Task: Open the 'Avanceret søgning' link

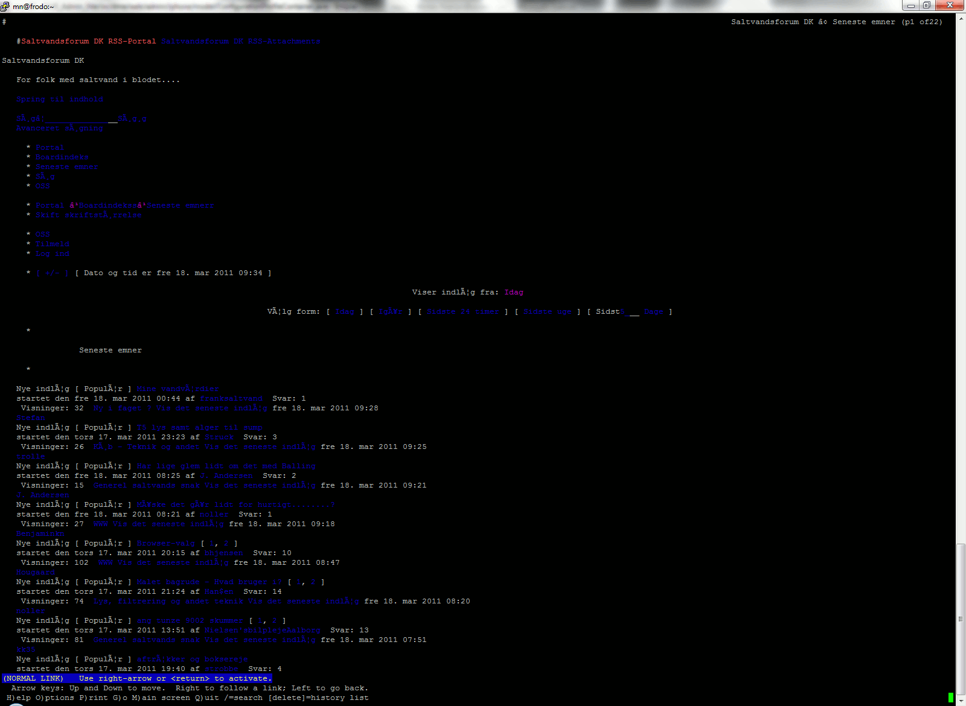Action: click(60, 129)
